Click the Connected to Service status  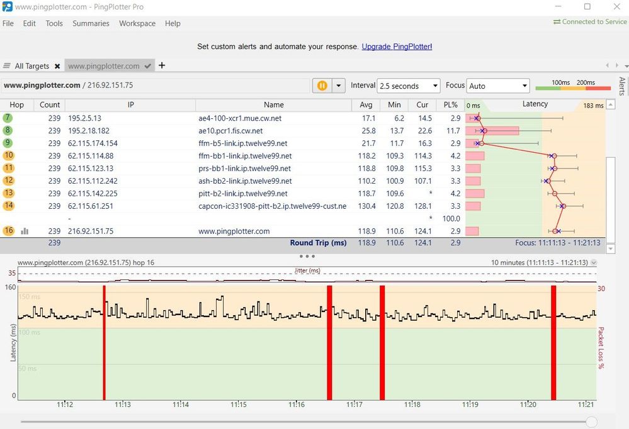pyautogui.click(x=589, y=22)
